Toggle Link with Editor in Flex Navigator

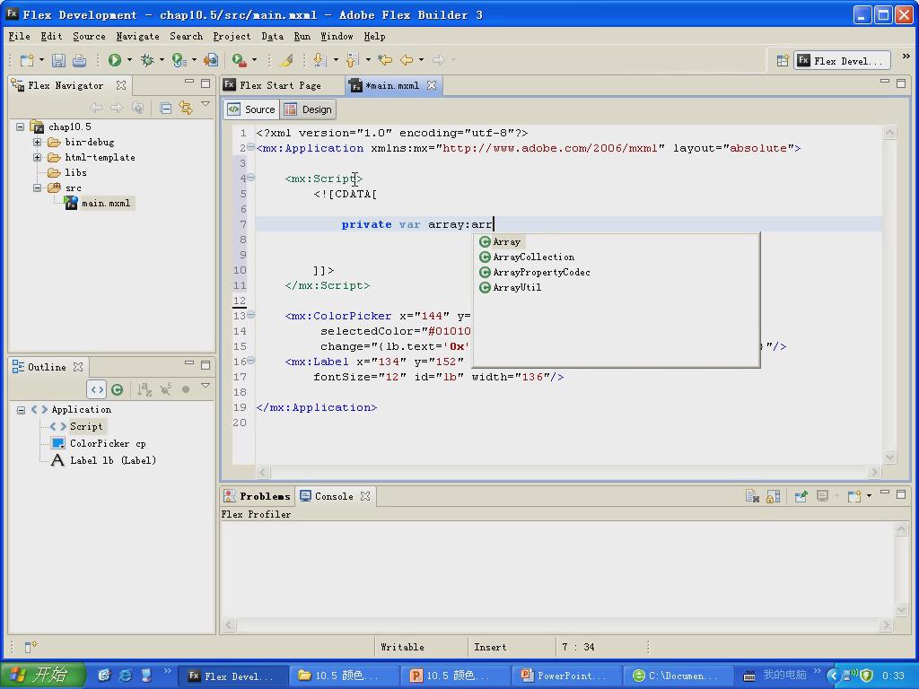click(x=186, y=108)
